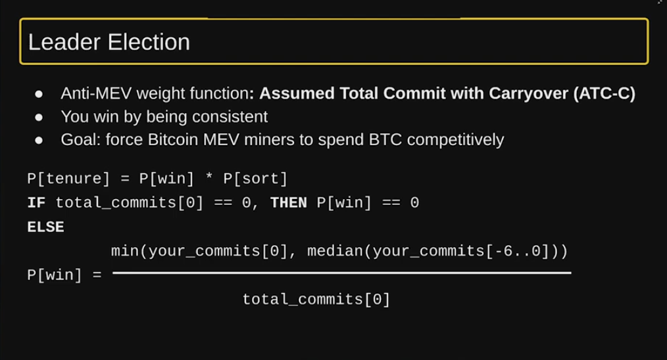Viewport: 667px width, 360px height.
Task: Click the third bullet point dot
Action: [x=39, y=139]
